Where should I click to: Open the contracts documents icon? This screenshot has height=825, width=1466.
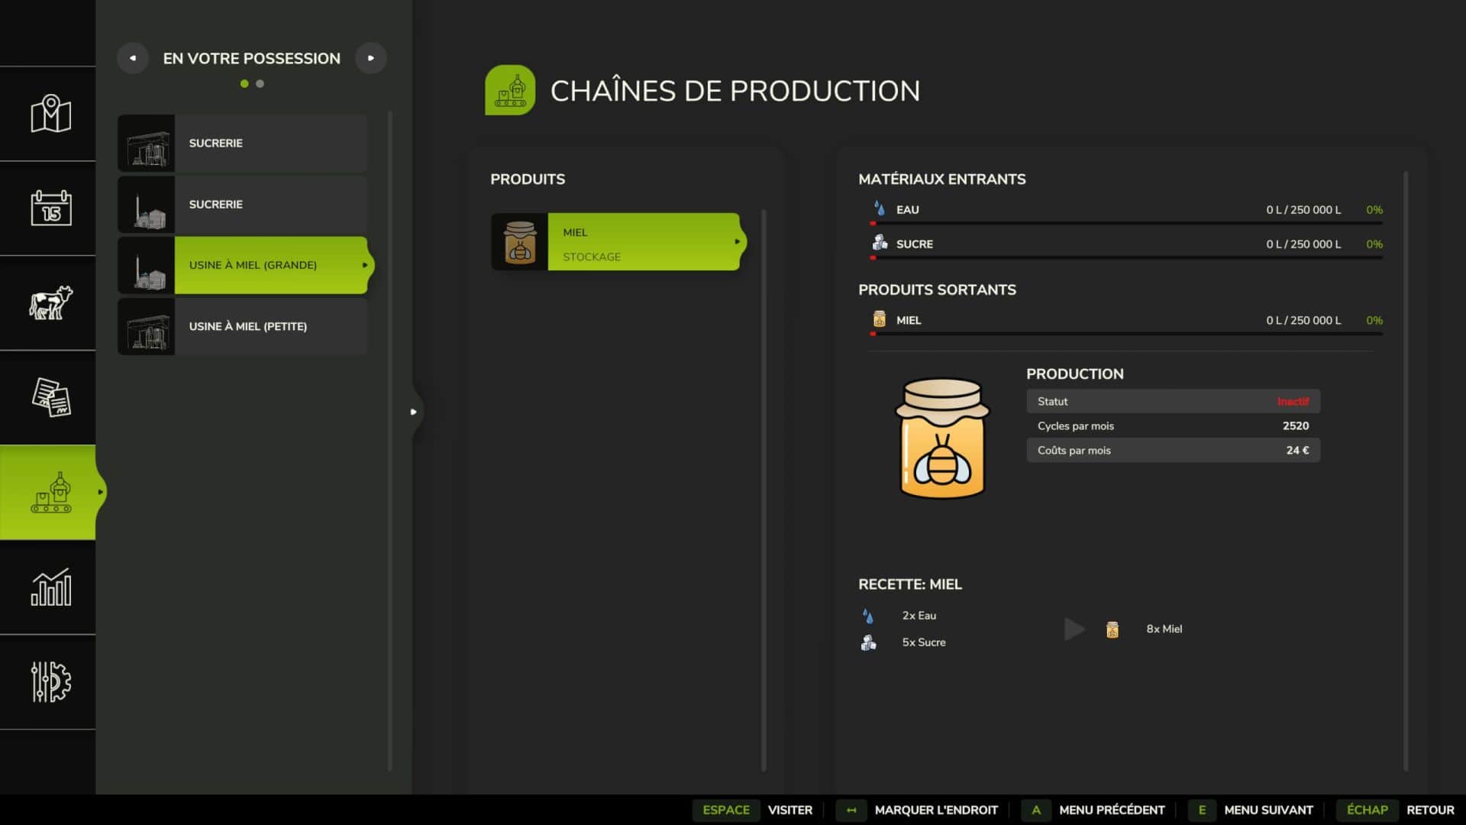(50, 397)
